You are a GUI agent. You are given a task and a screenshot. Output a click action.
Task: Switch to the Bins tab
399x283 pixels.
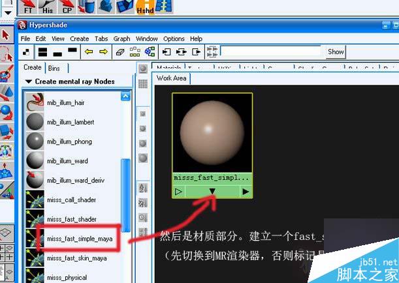[54, 68]
